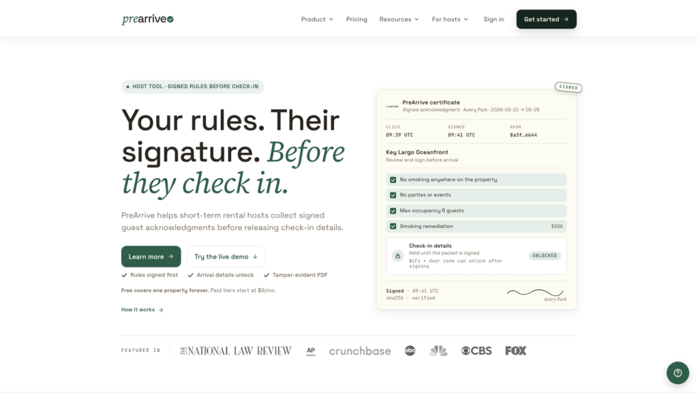698x393 pixels.
Task: Click the hash value '8a3f…e644'
Action: tap(523, 135)
